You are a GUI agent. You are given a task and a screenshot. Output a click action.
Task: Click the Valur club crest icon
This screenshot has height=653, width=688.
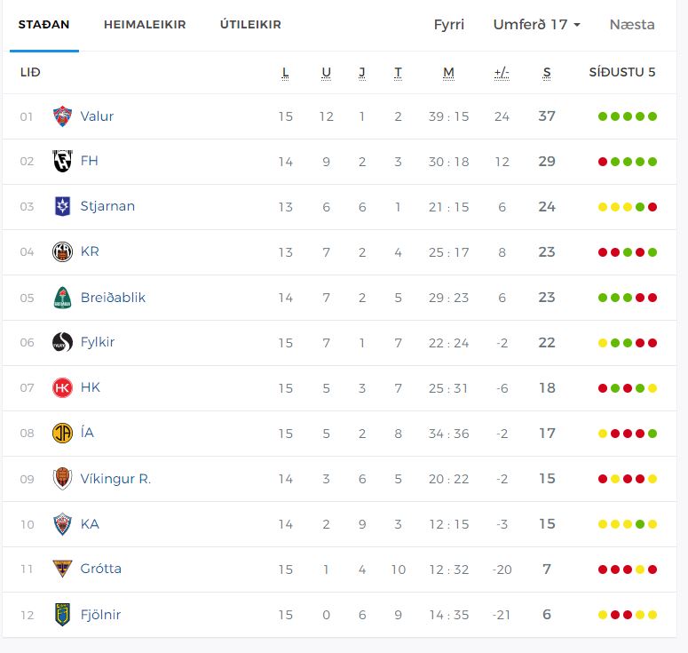pyautogui.click(x=62, y=116)
